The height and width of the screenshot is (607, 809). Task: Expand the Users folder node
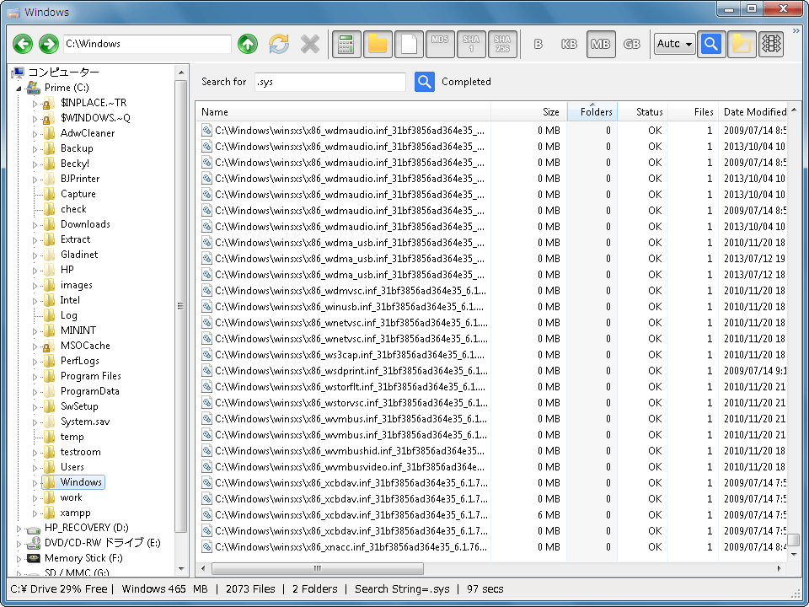(35, 468)
